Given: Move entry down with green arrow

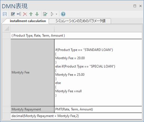Looking at the screenshot, I should [37, 14].
